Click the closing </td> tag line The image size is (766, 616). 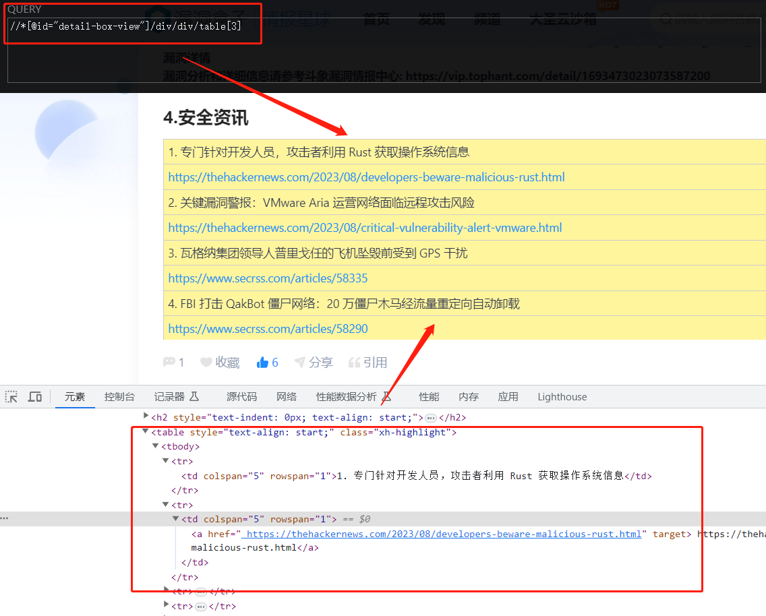[195, 562]
